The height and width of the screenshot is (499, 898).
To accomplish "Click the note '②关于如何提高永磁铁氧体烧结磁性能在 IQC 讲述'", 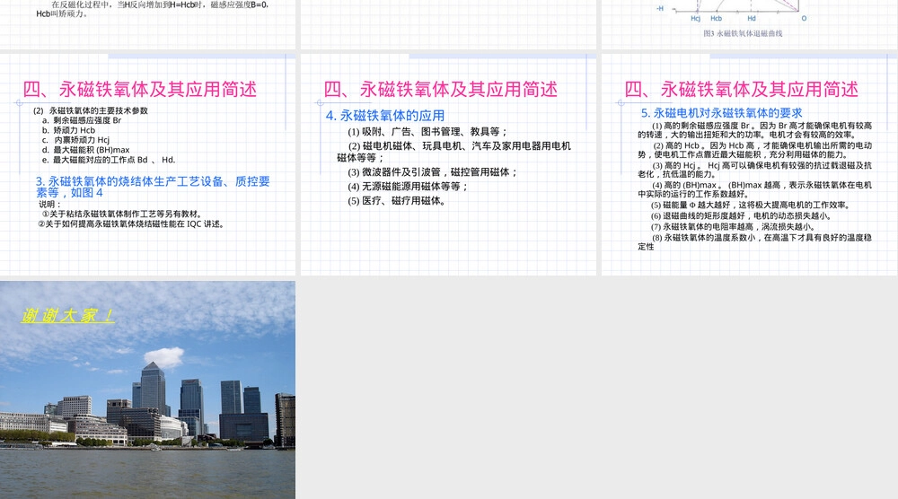I will pos(131,223).
